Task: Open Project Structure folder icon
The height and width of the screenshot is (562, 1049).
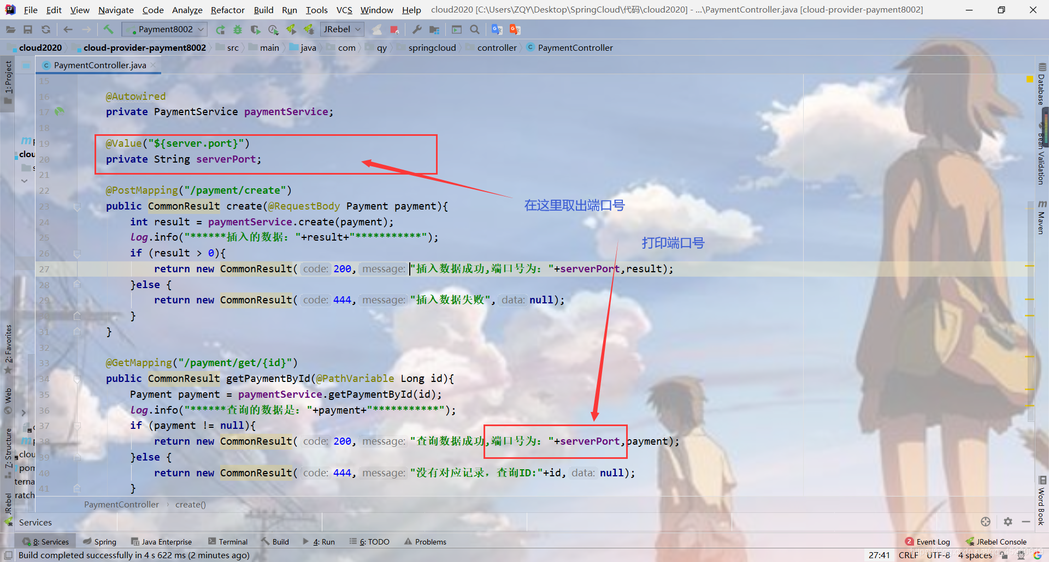Action: click(434, 29)
